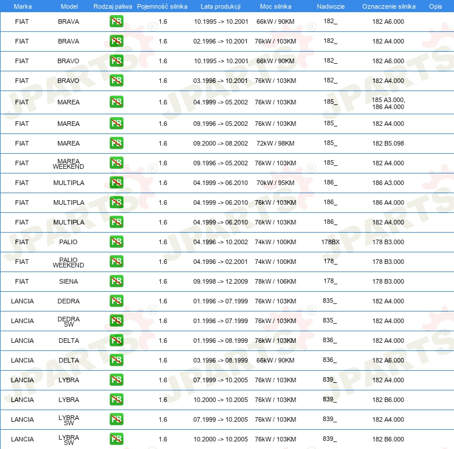Click fuel icon in MAREA 182 B5.098 row
This screenshot has width=454, height=449.
click(x=116, y=143)
